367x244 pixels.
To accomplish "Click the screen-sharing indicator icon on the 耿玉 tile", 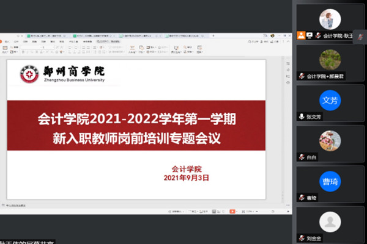I will tap(310, 35).
